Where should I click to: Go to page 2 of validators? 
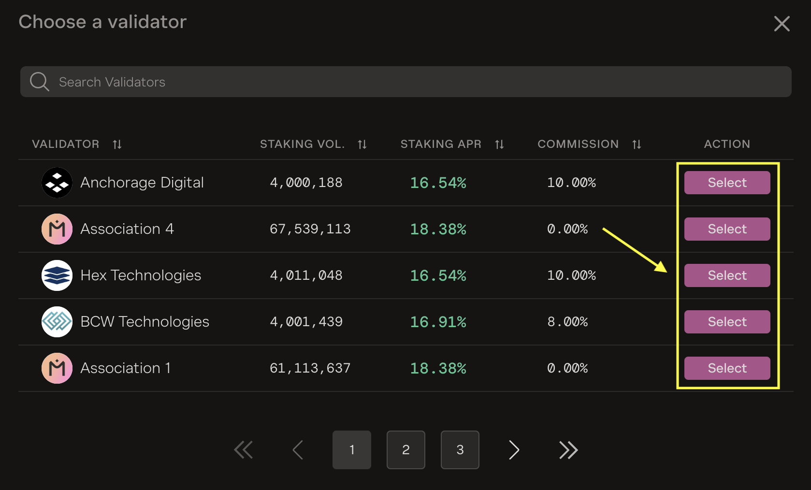[x=405, y=450]
